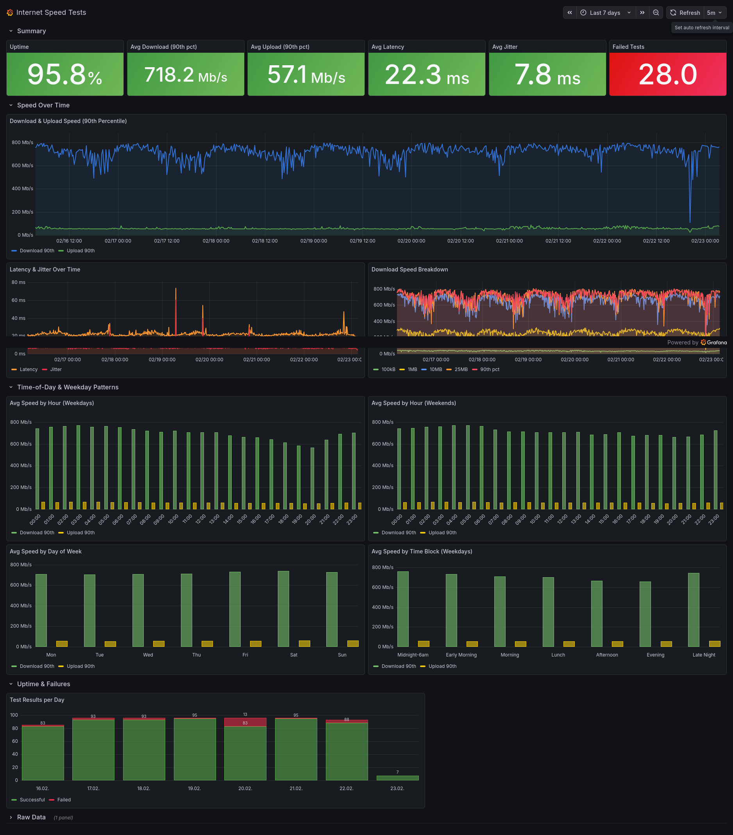Viewport: 733px width, 835px height.
Task: Open the Last 7 days time range dropdown
Action: click(x=605, y=12)
